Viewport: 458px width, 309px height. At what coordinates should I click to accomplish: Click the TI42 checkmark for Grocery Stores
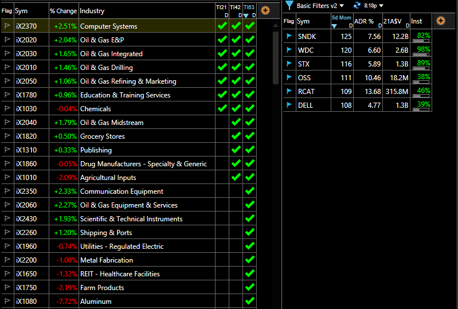click(236, 135)
